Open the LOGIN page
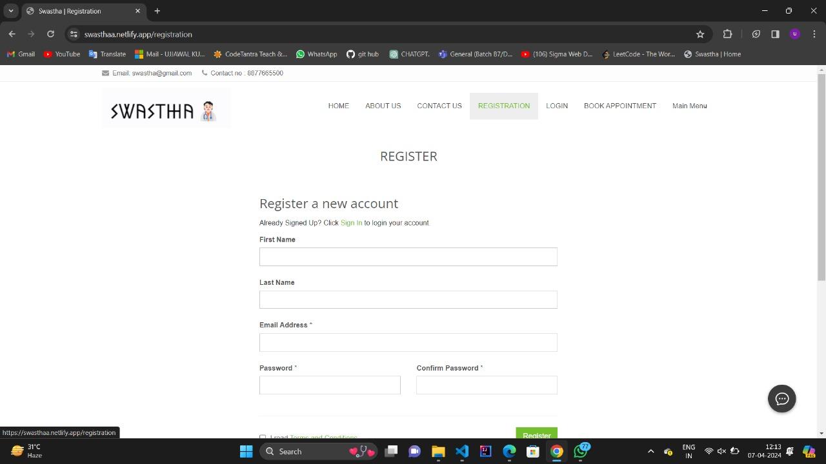The width and height of the screenshot is (826, 464). (x=557, y=106)
